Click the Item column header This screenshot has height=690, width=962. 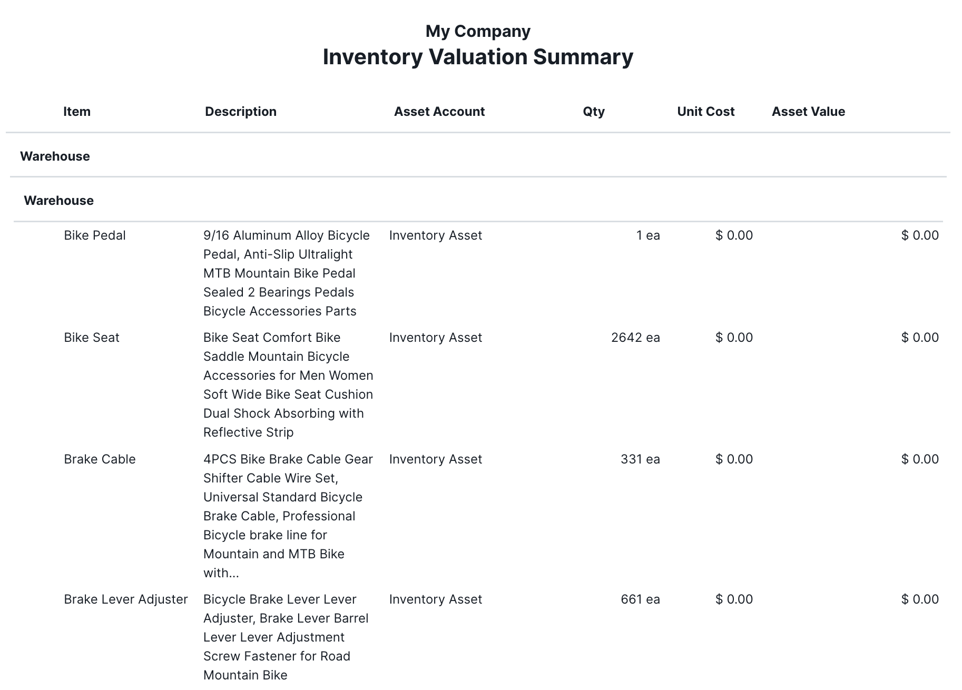pos(77,112)
